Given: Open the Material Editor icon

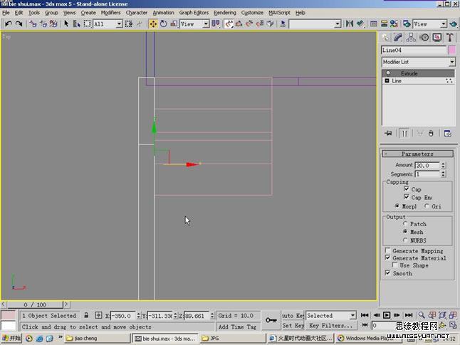Looking at the screenshot, I should [x=394, y=23].
